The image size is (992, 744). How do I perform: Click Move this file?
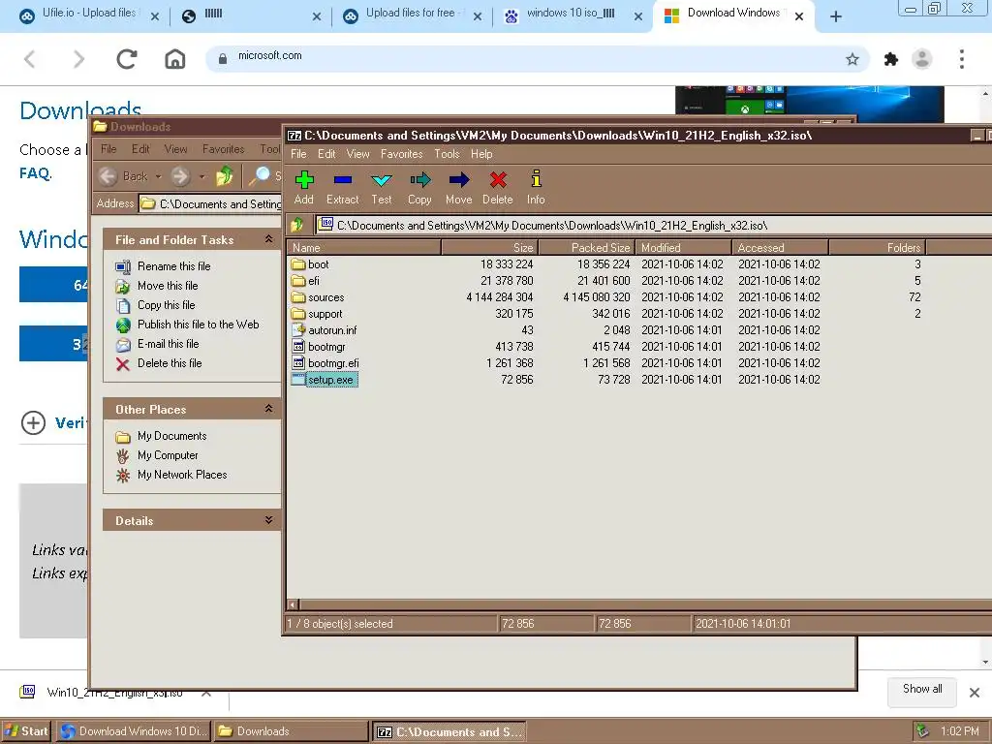[168, 286]
